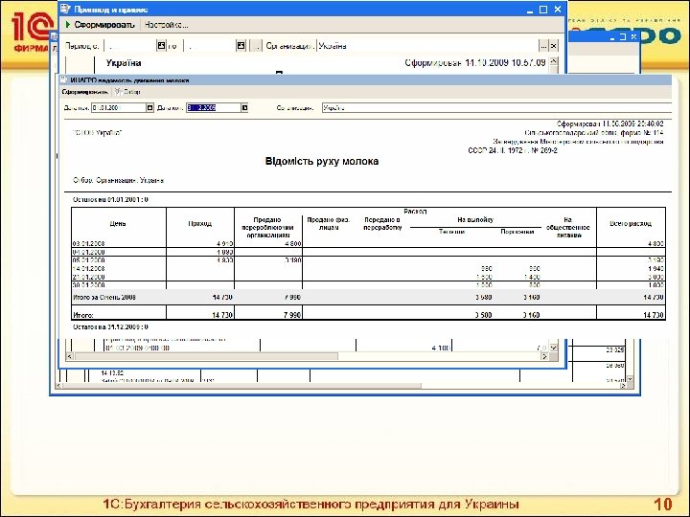Click Сформировать in the milk movement report window

point(84,92)
